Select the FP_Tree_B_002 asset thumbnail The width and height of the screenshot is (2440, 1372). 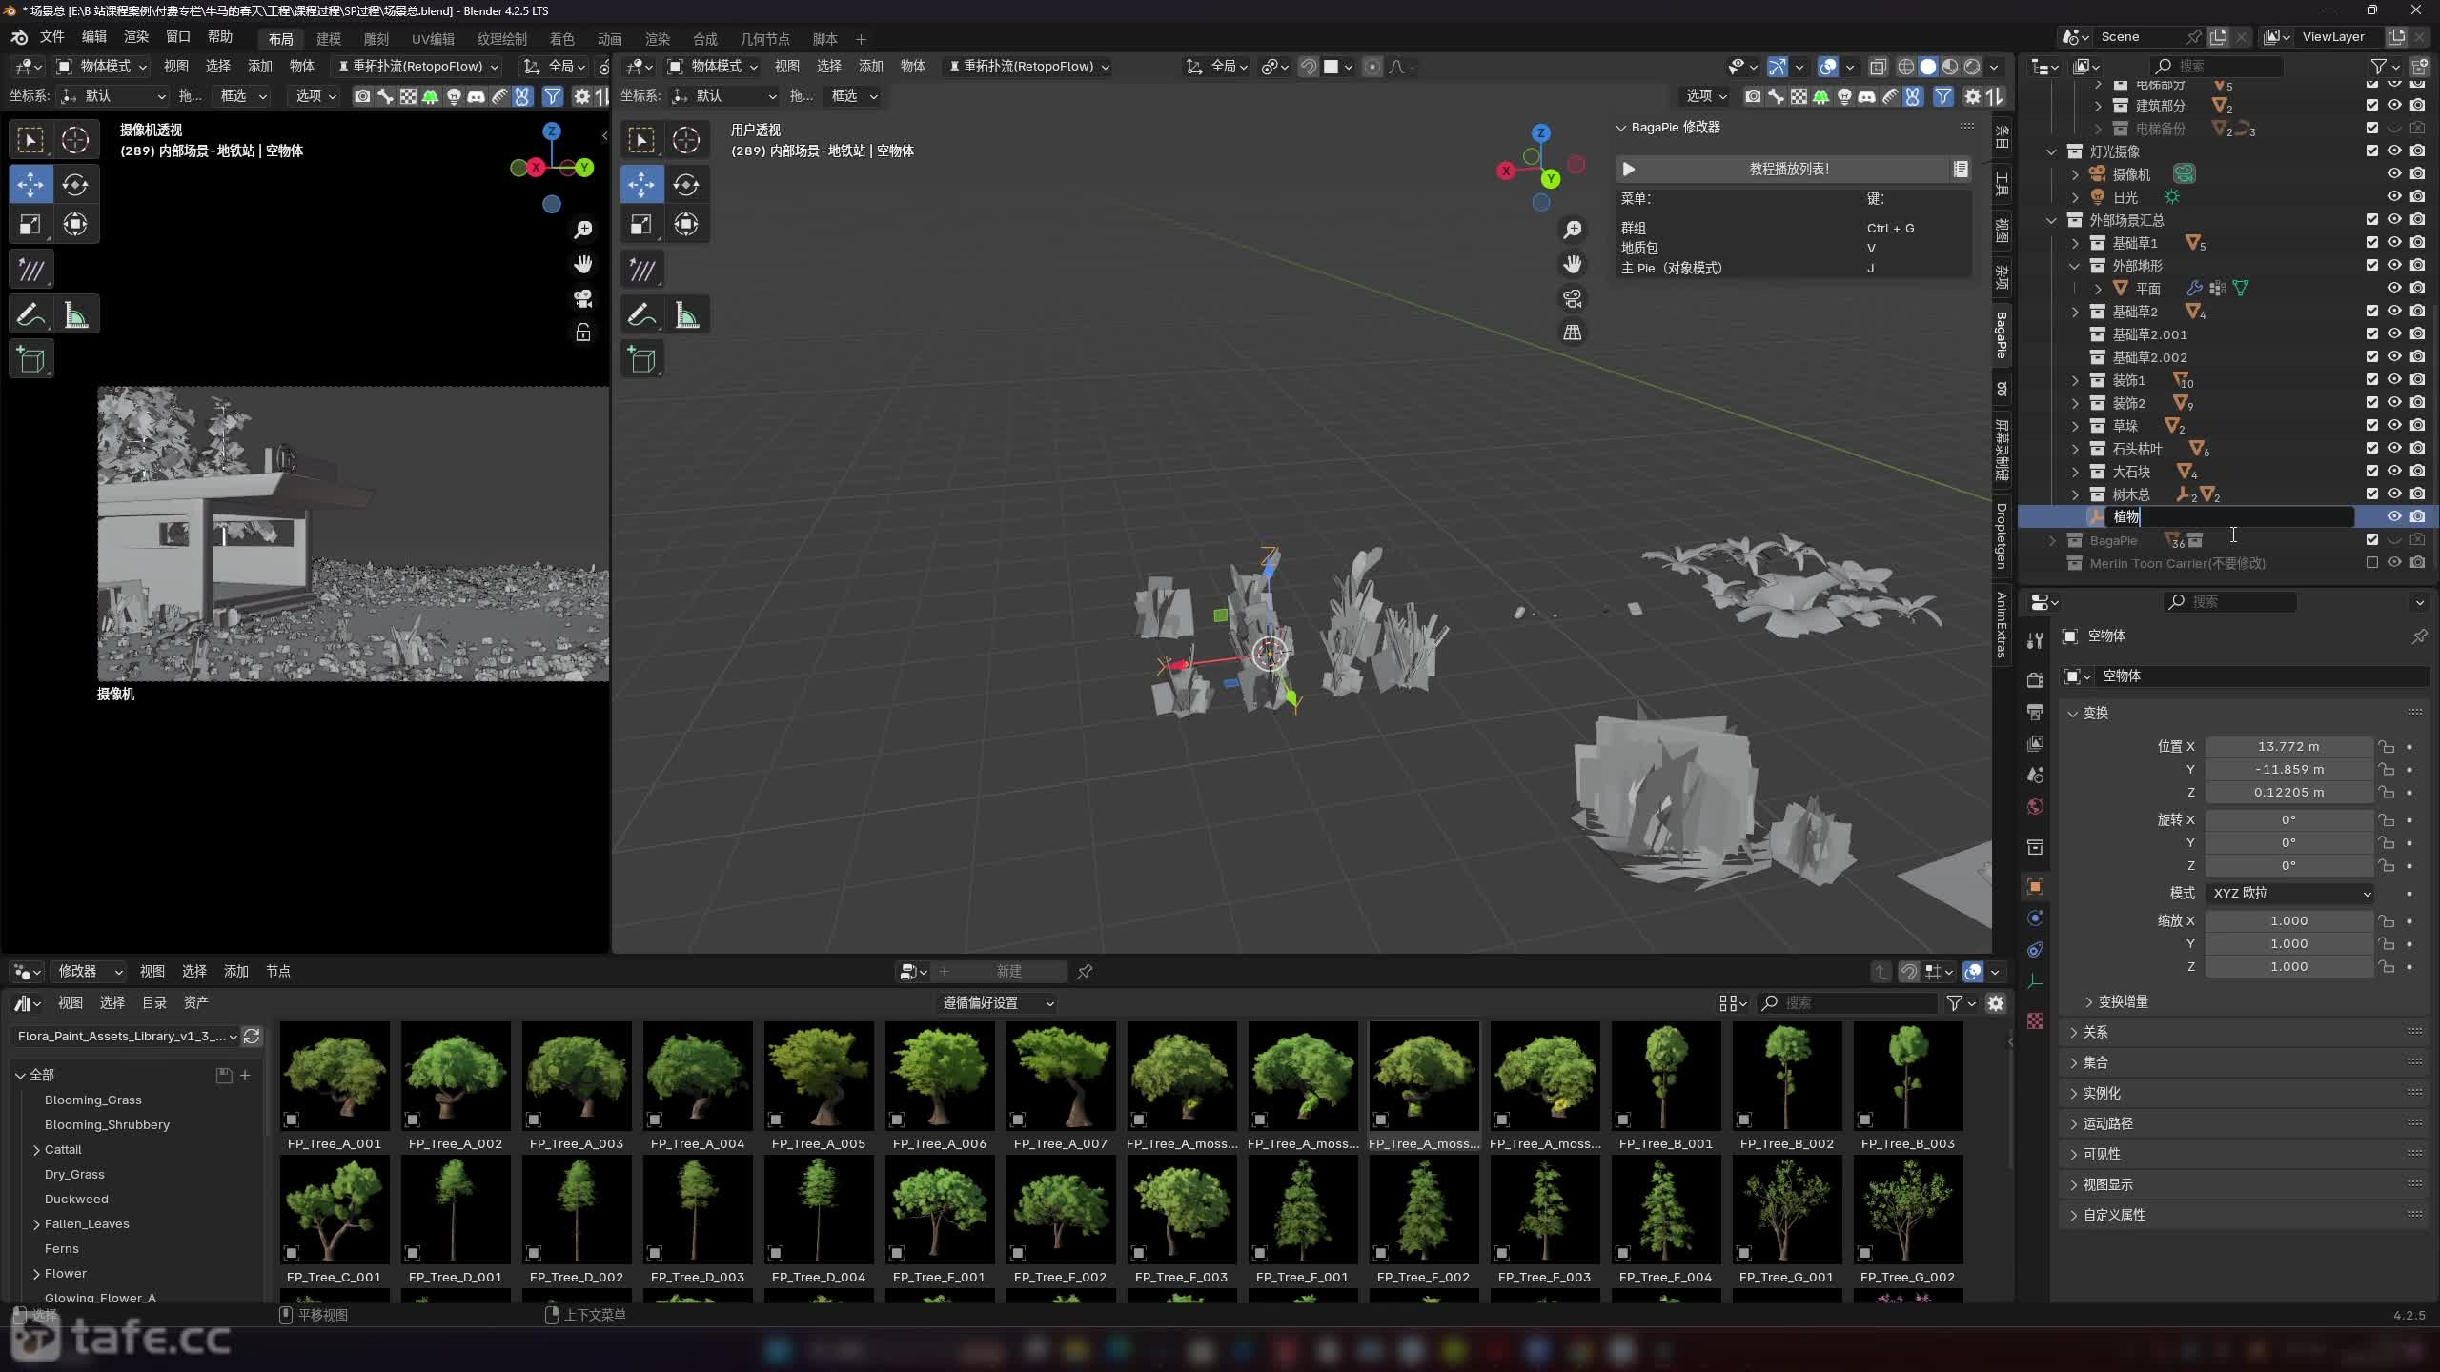[1786, 1077]
